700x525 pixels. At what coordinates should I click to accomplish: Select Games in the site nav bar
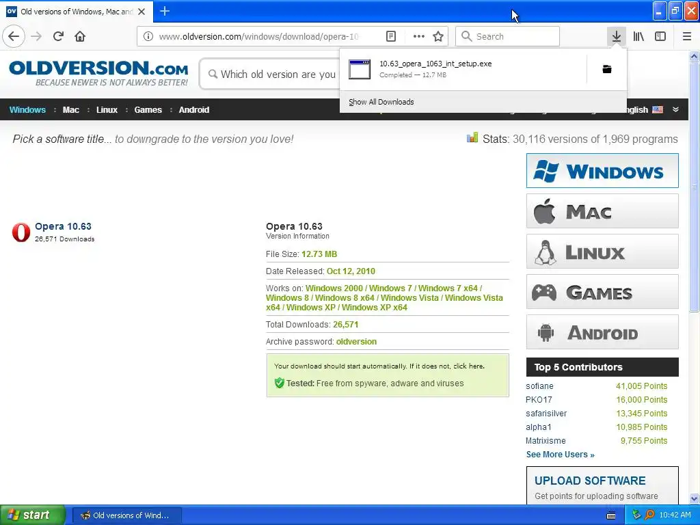tap(148, 109)
